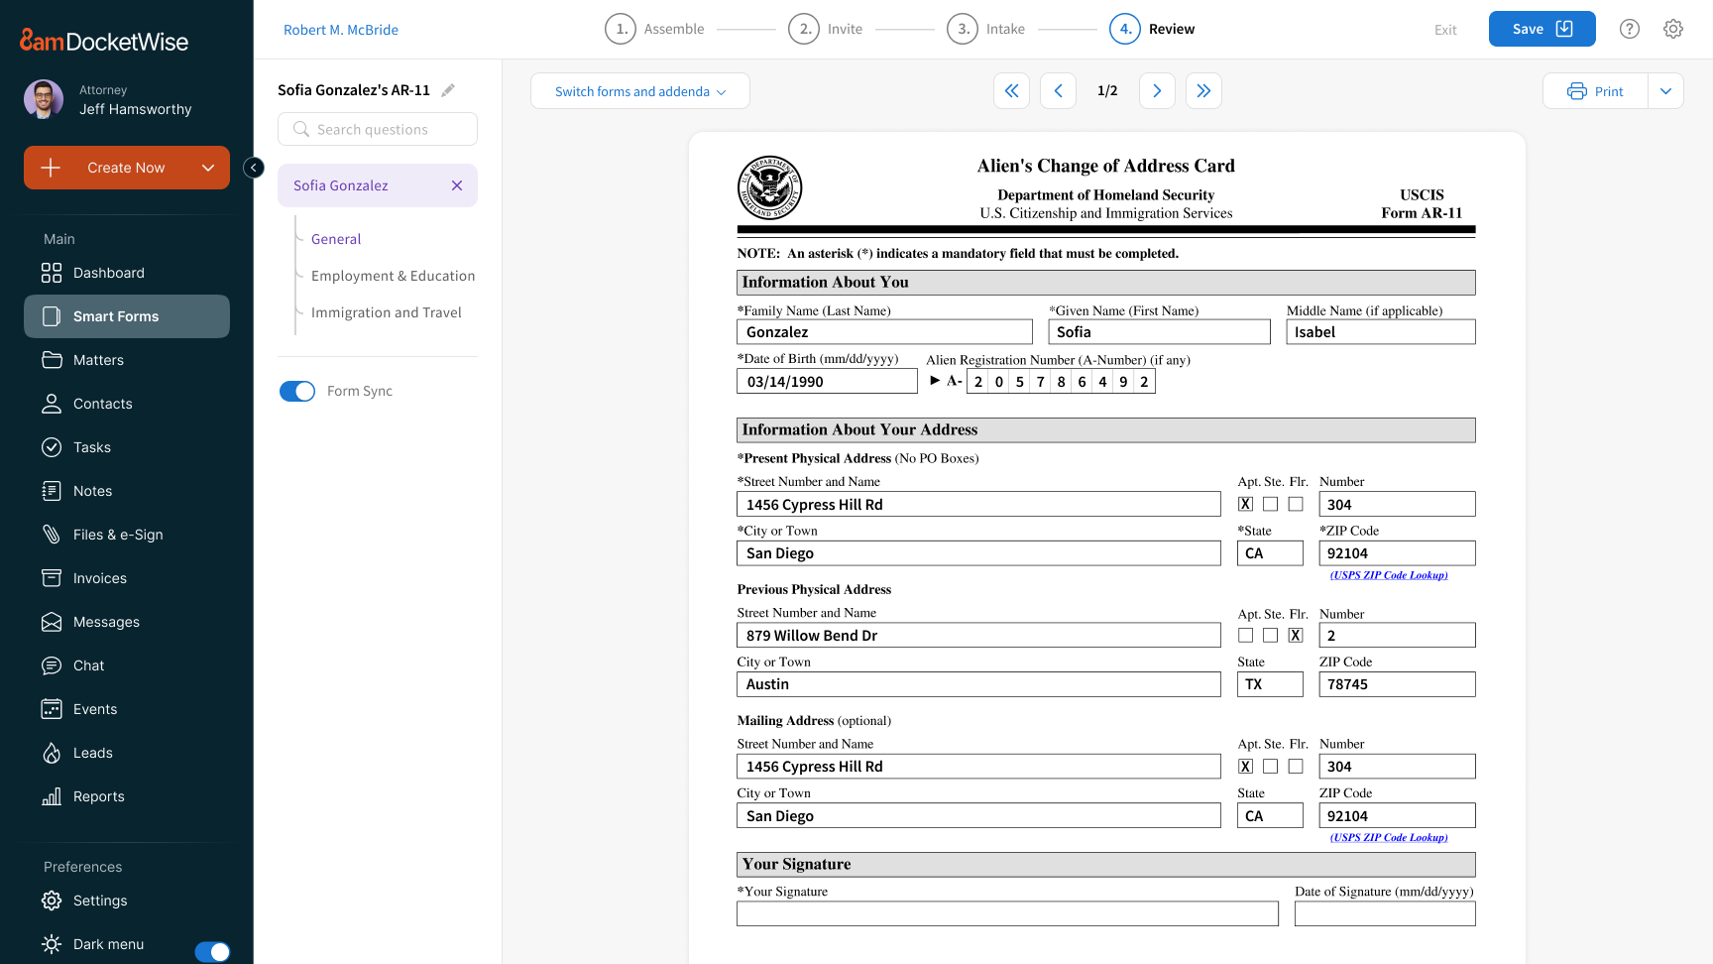The height and width of the screenshot is (964, 1713).
Task: Toggle Form Sync off
Action: click(x=296, y=391)
